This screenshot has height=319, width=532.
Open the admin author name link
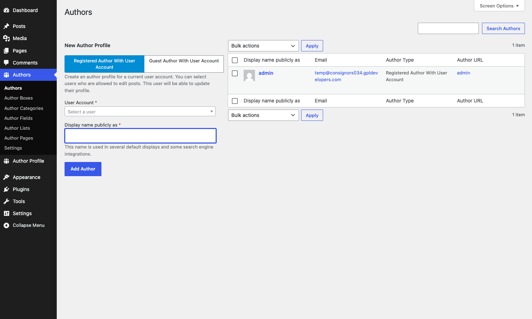(266, 73)
